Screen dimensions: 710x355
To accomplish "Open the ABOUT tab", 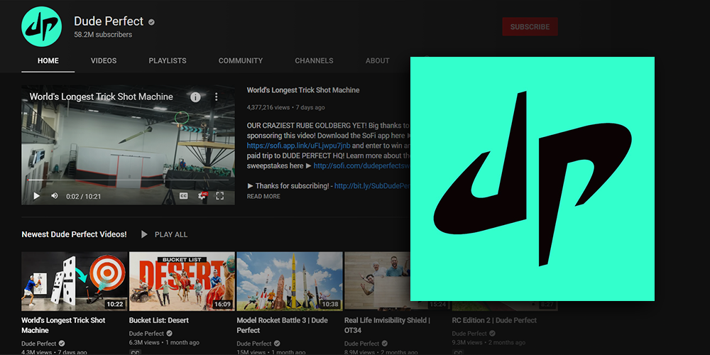I will point(377,60).
